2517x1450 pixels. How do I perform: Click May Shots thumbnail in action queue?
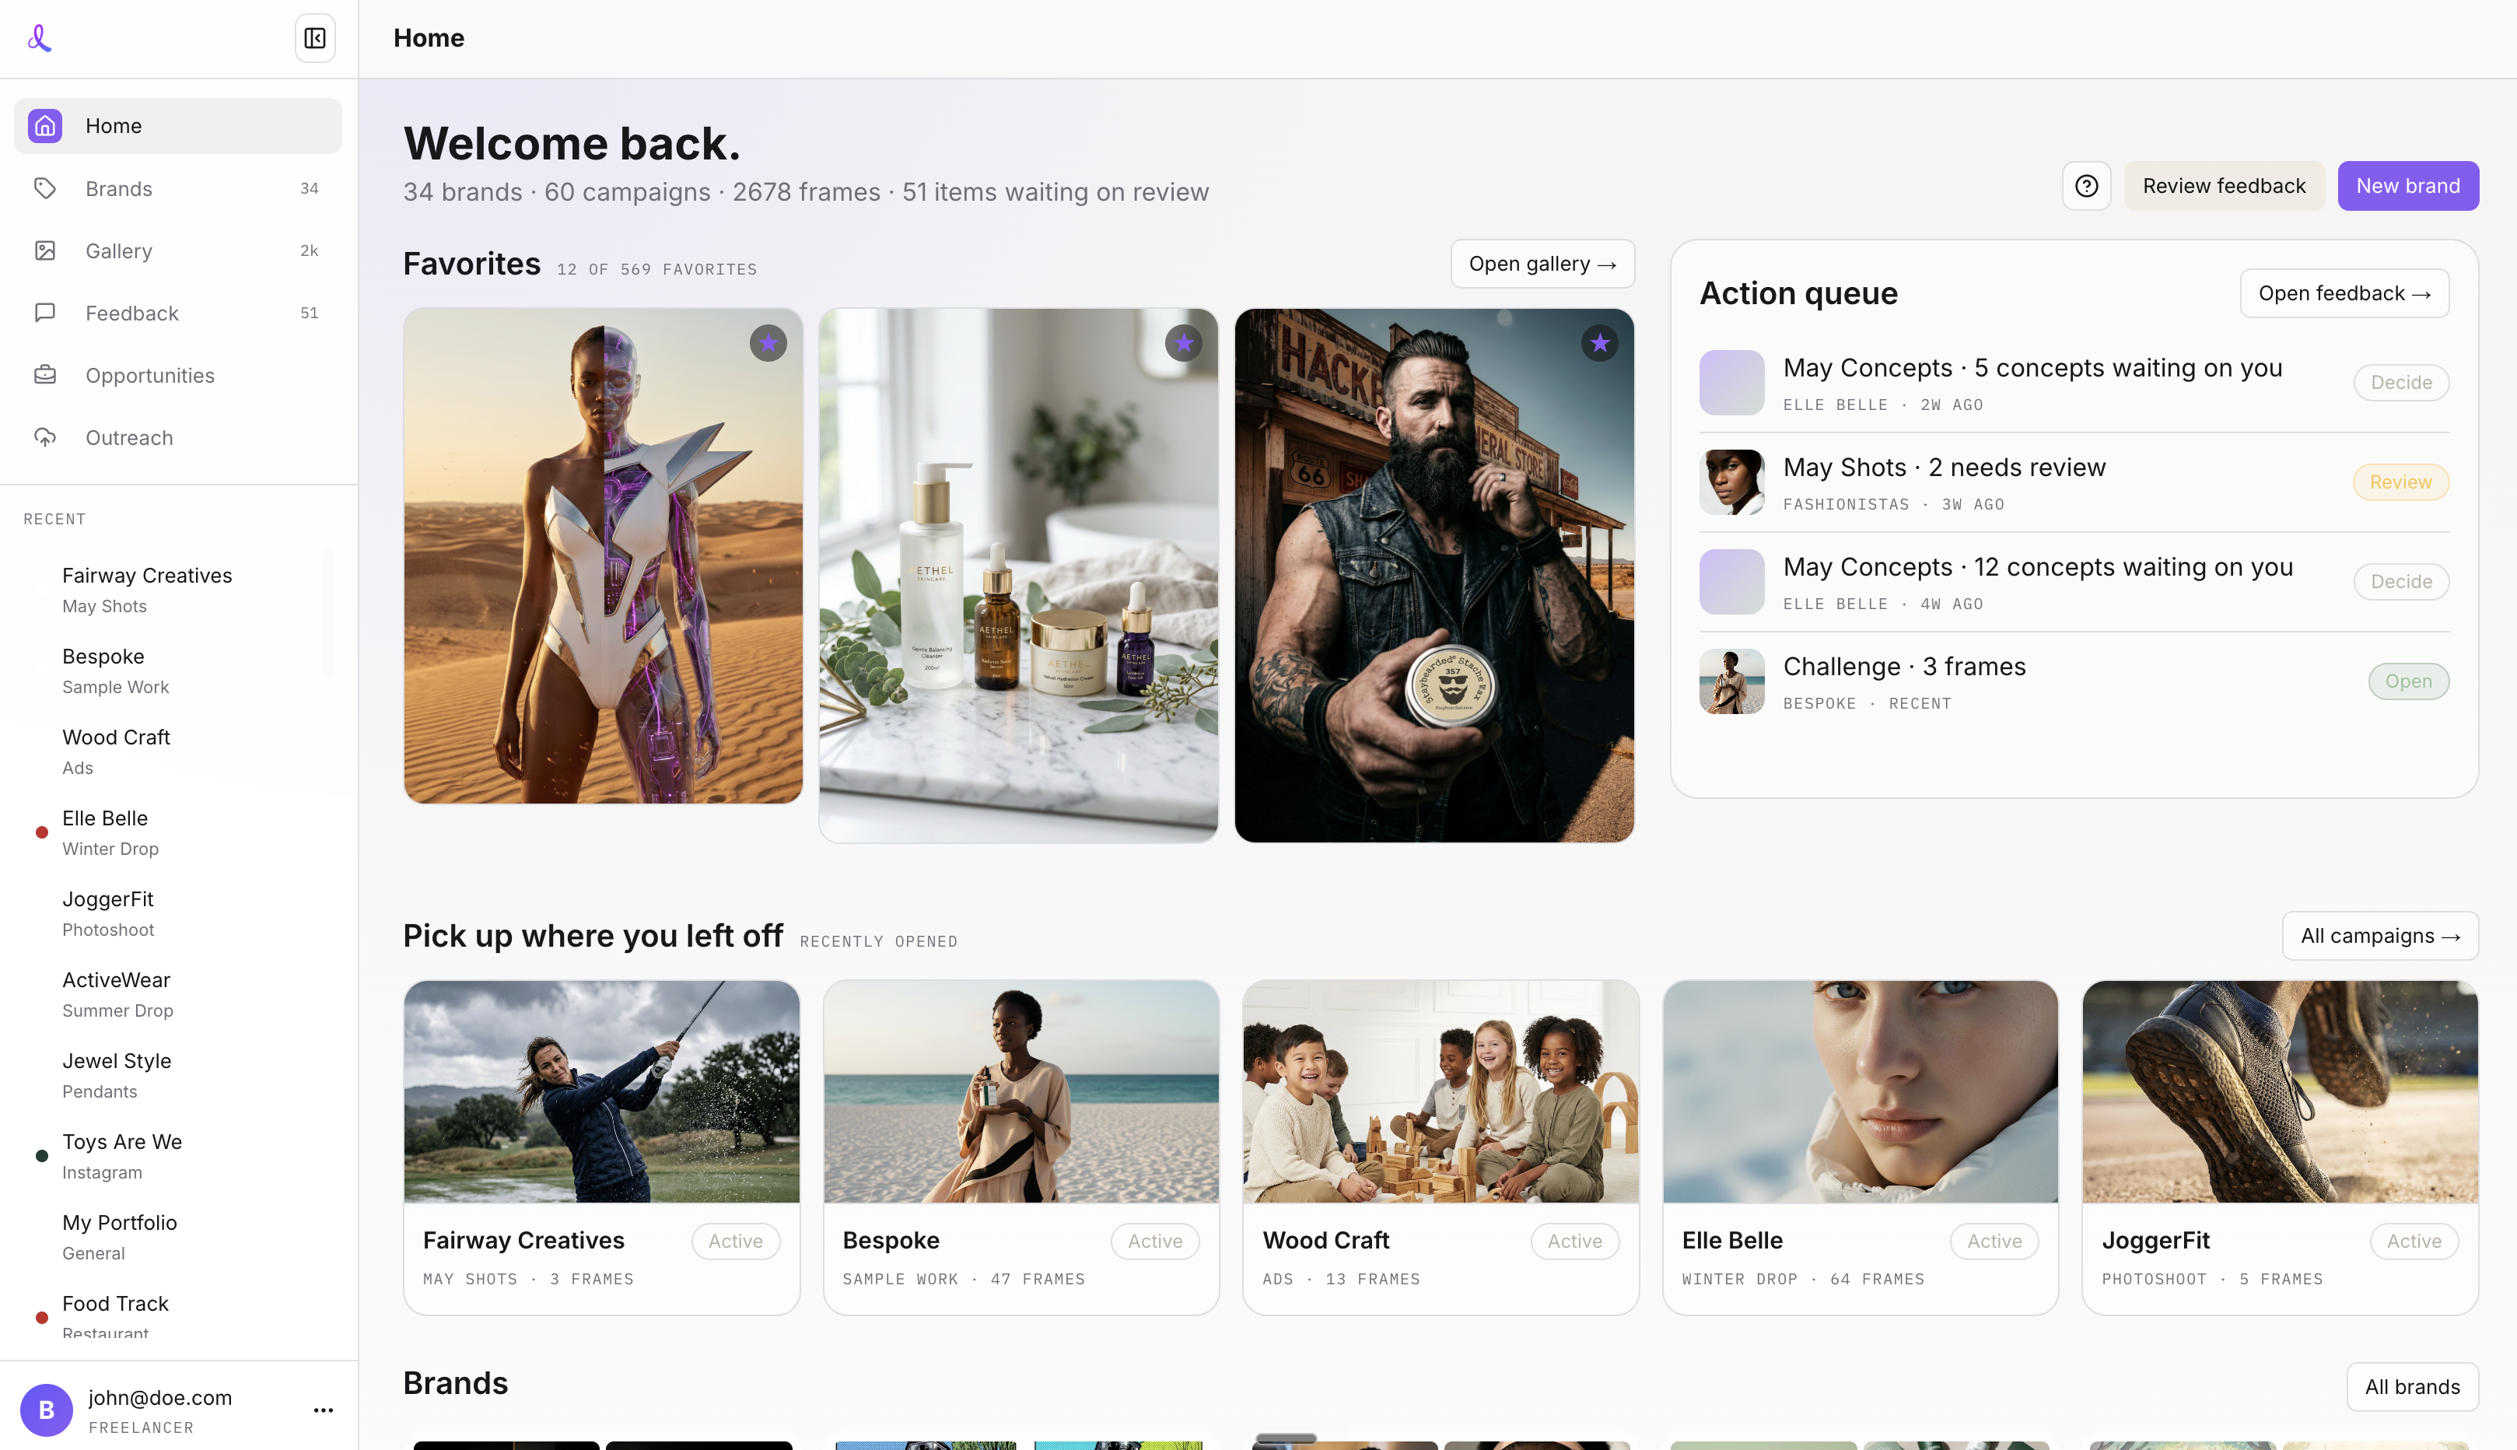(x=1731, y=482)
